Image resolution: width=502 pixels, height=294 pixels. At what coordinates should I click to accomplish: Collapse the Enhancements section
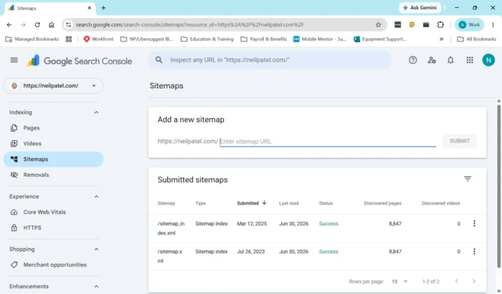pyautogui.click(x=96, y=286)
